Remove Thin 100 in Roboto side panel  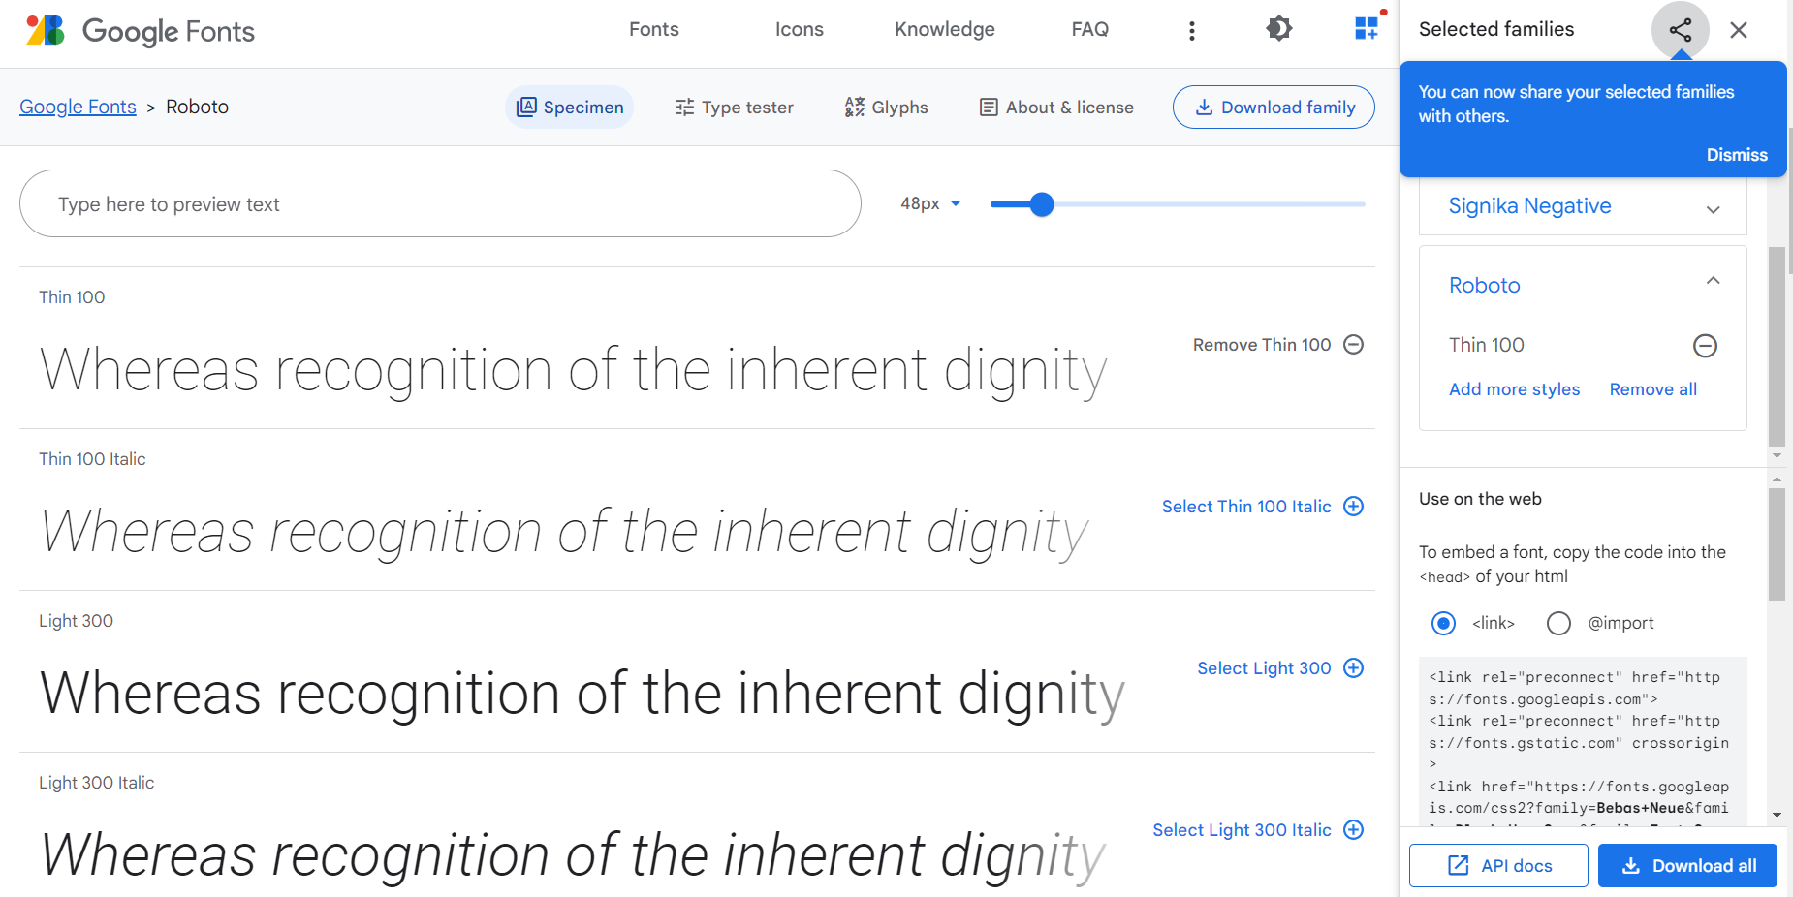click(1705, 346)
